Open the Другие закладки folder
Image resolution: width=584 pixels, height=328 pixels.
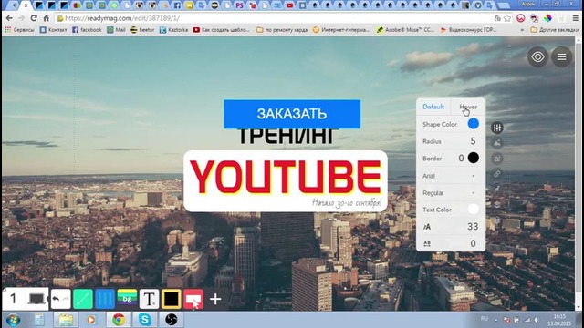pos(554,30)
